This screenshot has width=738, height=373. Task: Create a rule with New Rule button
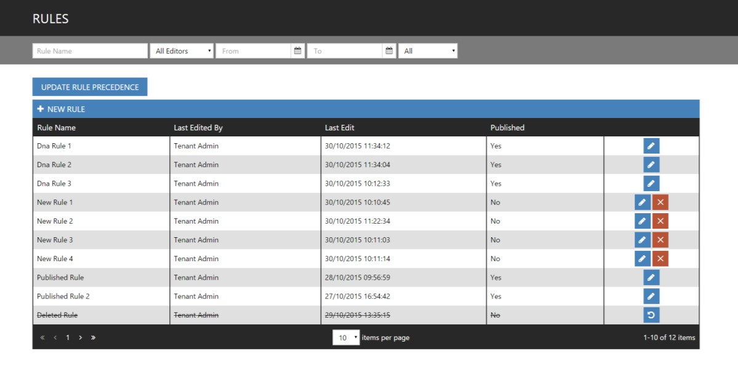coord(62,109)
